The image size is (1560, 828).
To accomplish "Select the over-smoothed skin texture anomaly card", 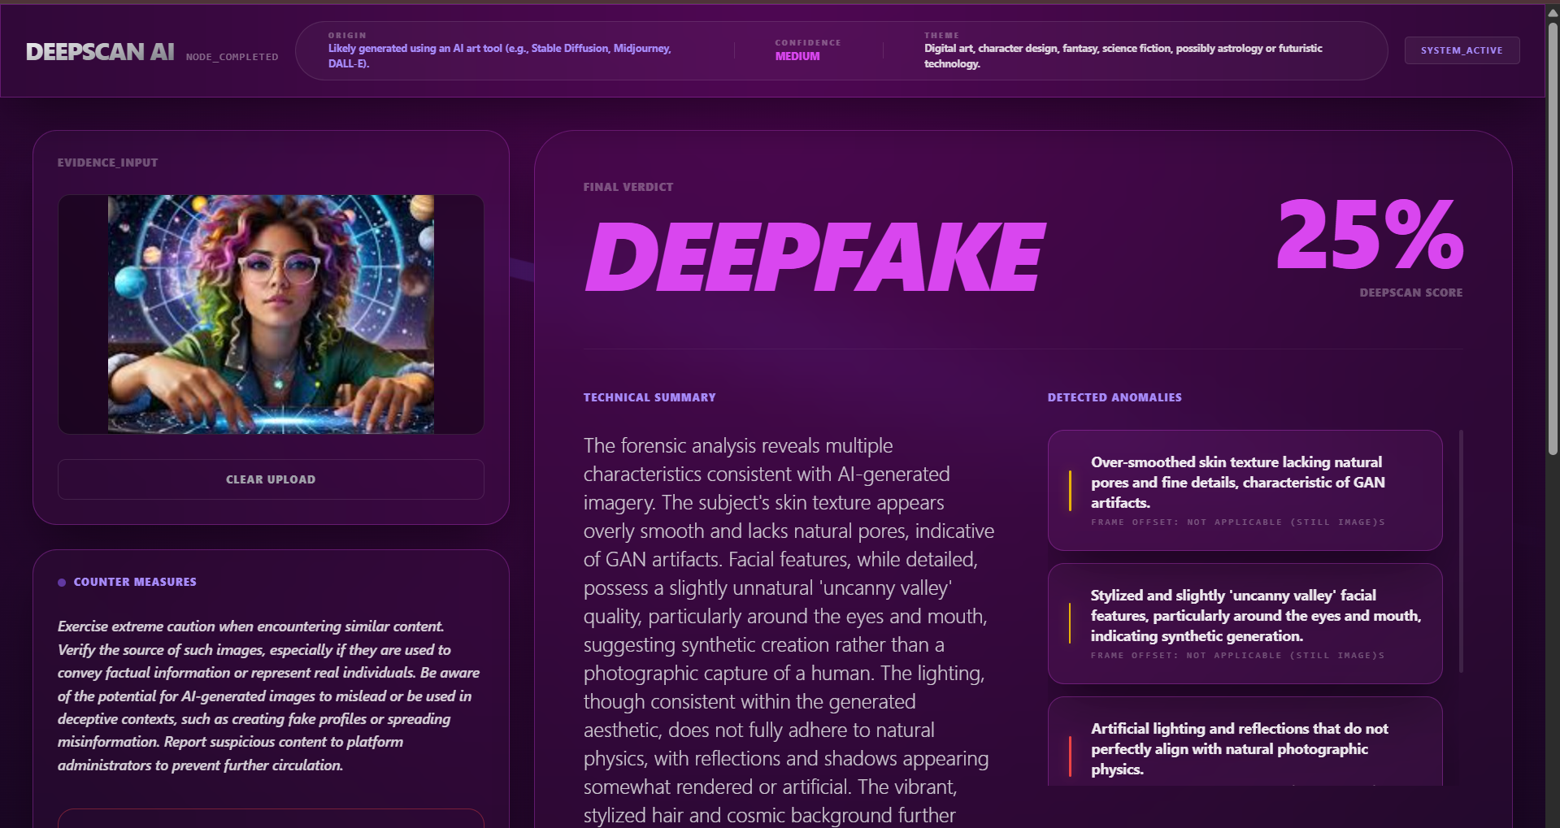I will point(1245,490).
